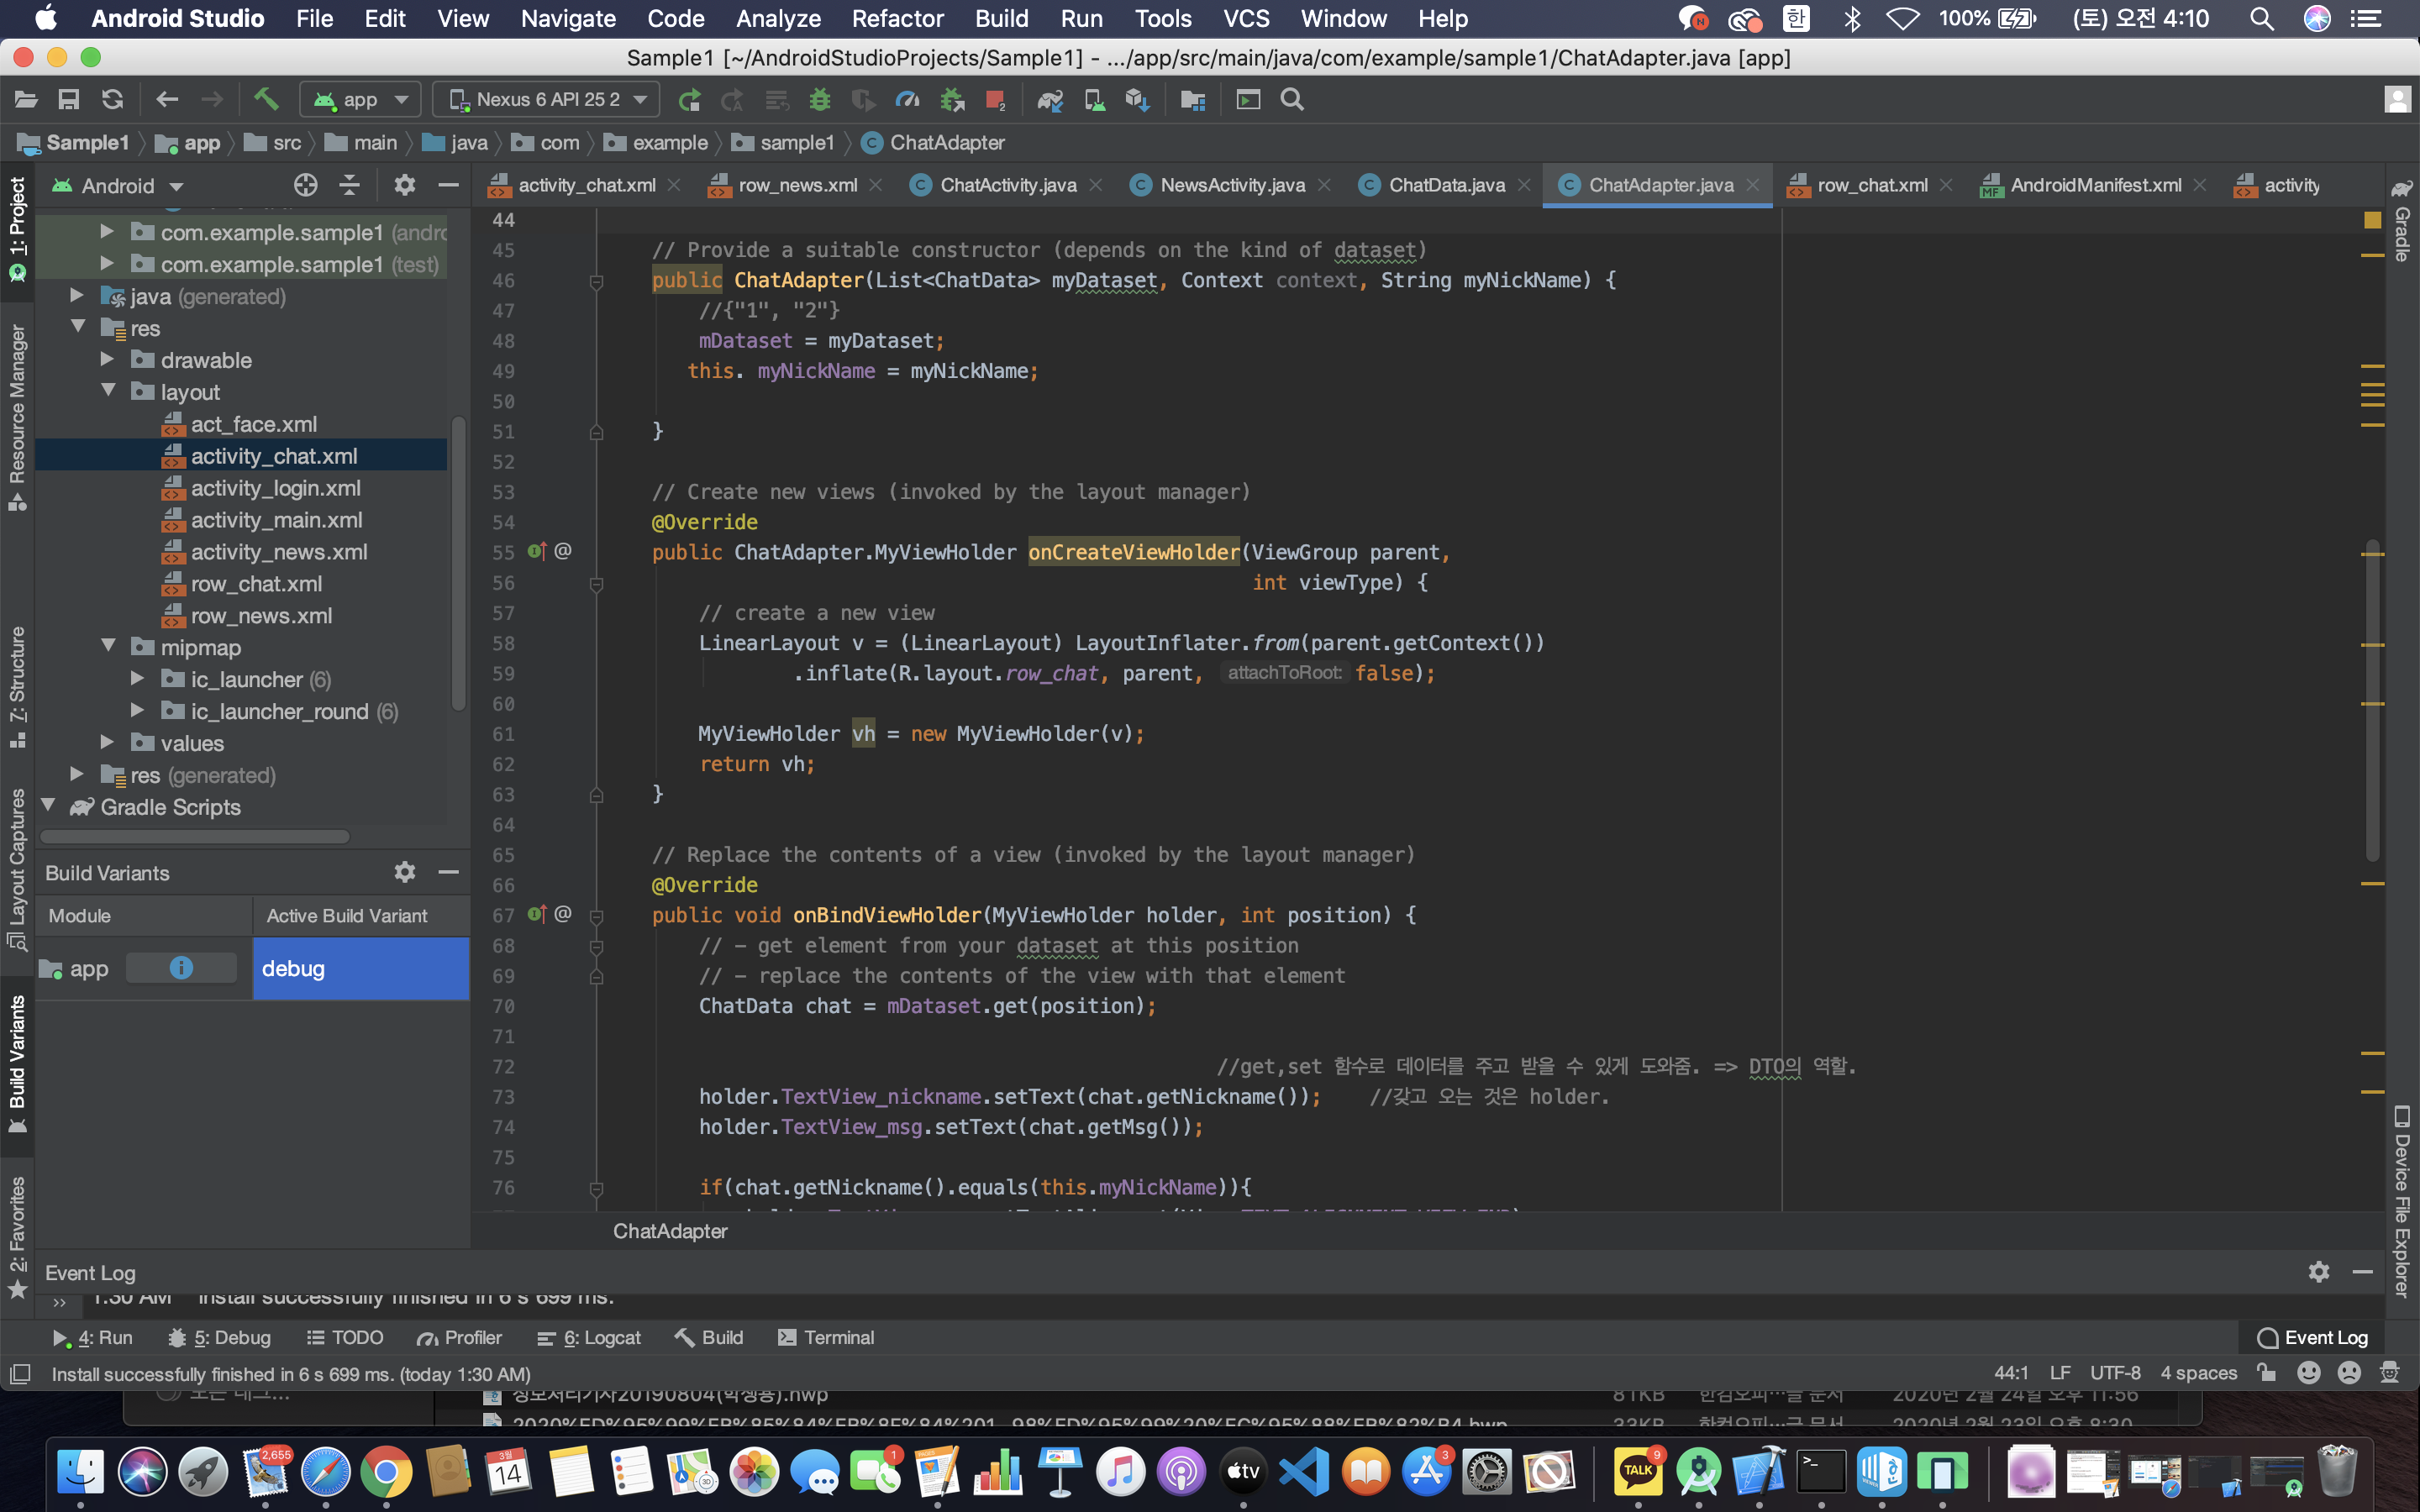Open the Terminal tool window button
The height and width of the screenshot is (1512, 2420).
click(x=826, y=1337)
